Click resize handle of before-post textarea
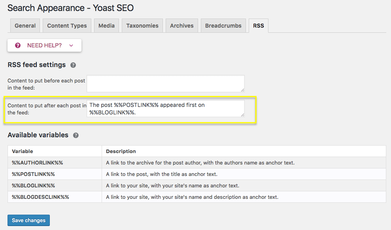The height and width of the screenshot is (230, 391). coord(243,90)
